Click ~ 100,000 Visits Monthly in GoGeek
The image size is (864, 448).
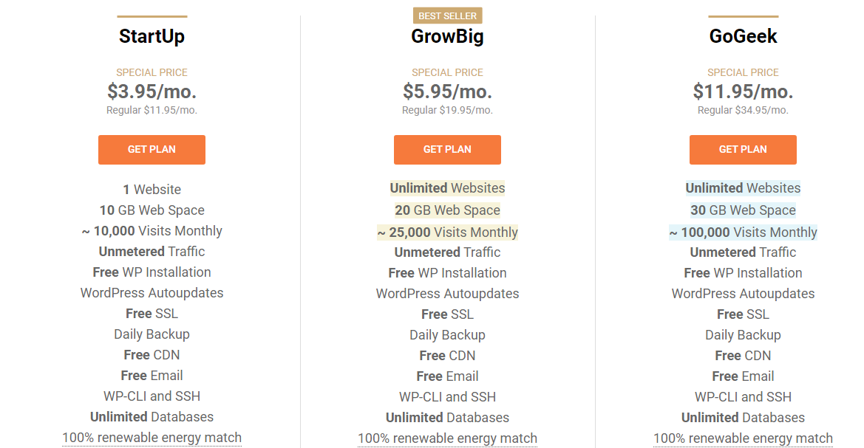click(x=743, y=232)
